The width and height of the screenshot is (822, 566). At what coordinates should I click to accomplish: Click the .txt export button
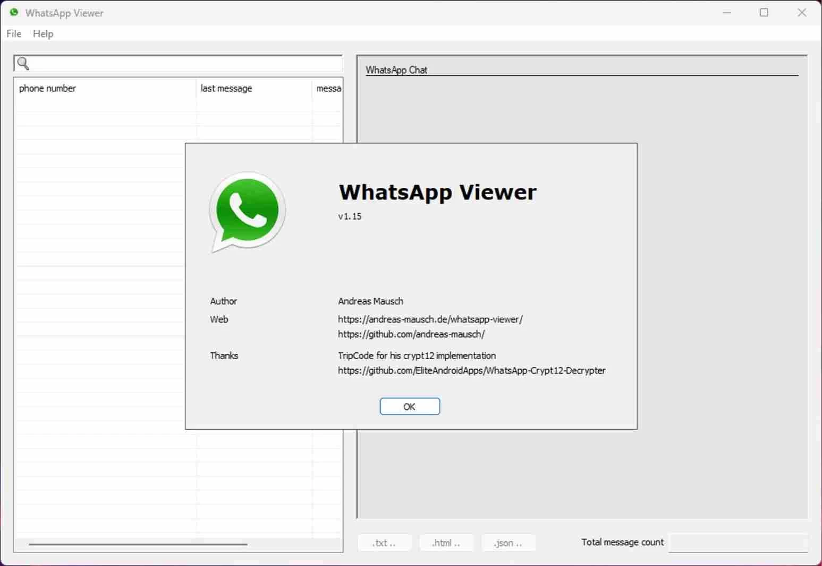tap(384, 543)
